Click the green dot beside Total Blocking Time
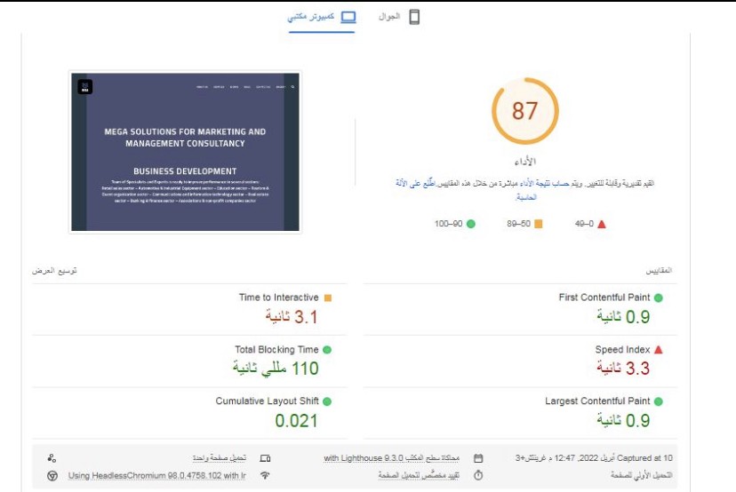The image size is (736, 492). (327, 350)
